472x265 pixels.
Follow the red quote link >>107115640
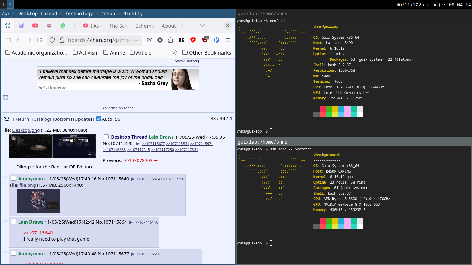click(38, 233)
